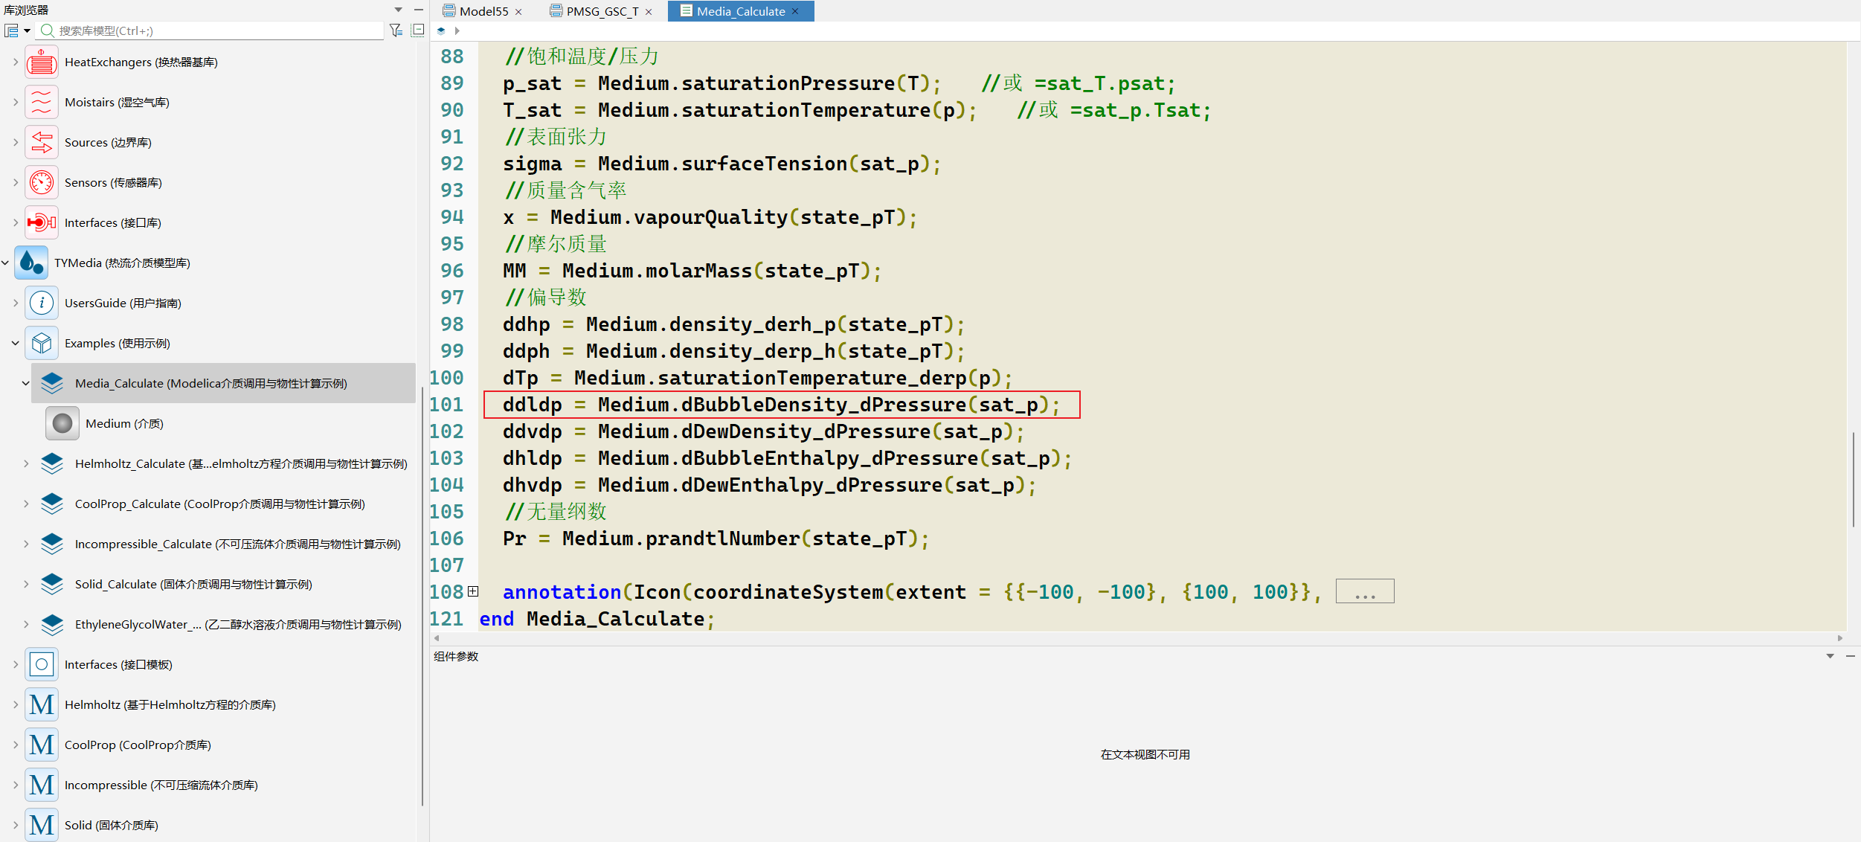Screen dimensions: 1861x842
Task: Toggle code folding on line 108
Action: point(473,592)
